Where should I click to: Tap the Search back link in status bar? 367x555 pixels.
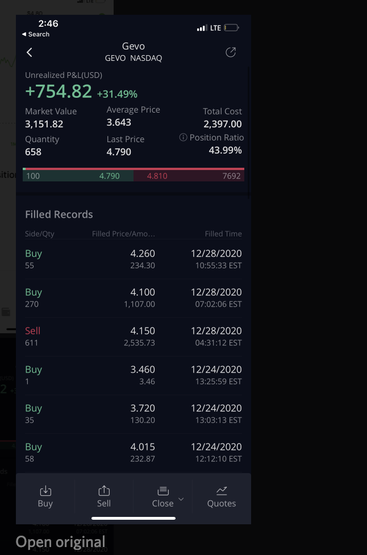point(36,34)
